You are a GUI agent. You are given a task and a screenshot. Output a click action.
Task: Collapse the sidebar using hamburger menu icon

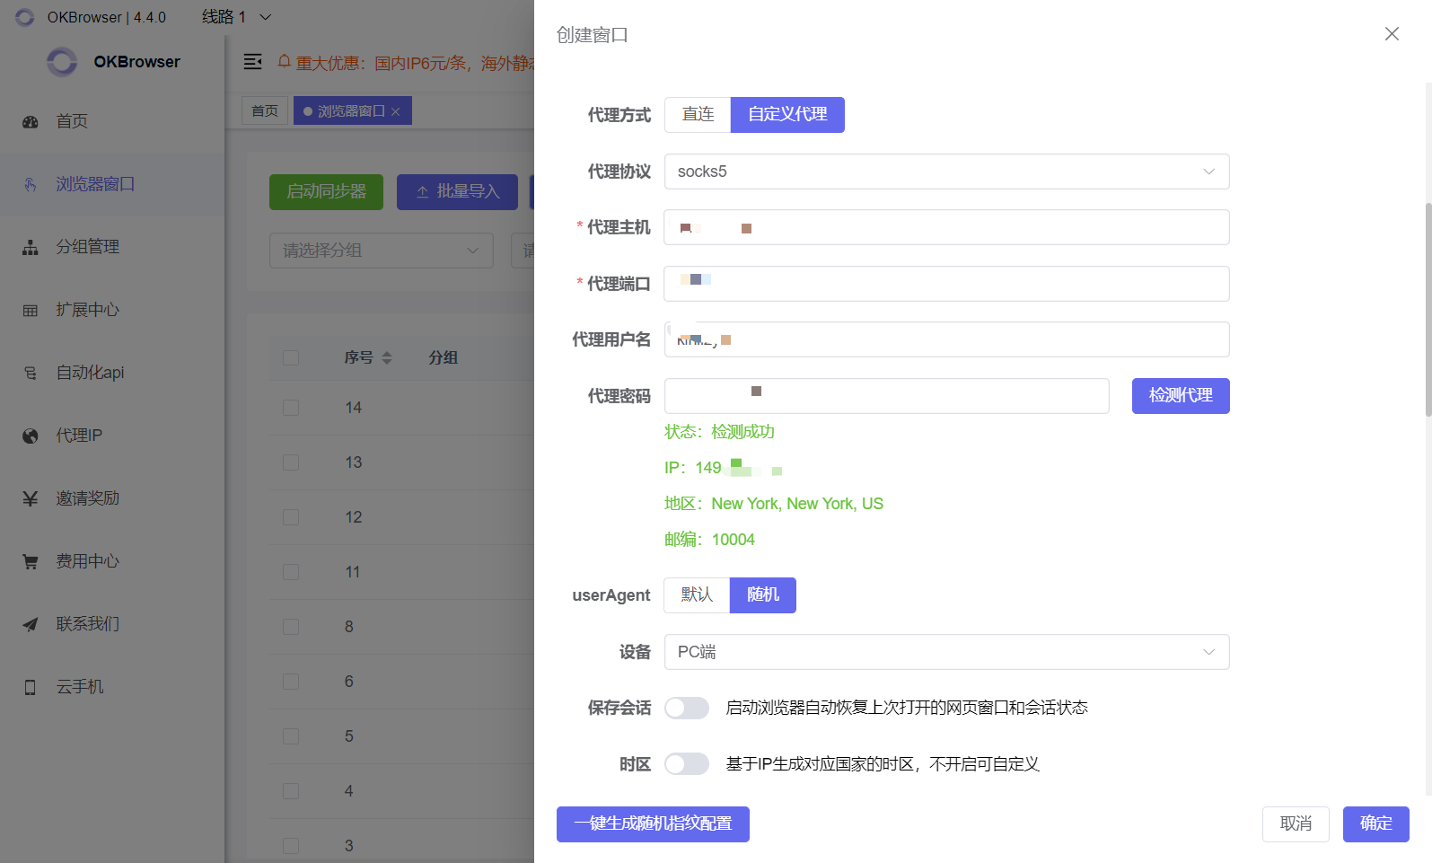coord(253,61)
